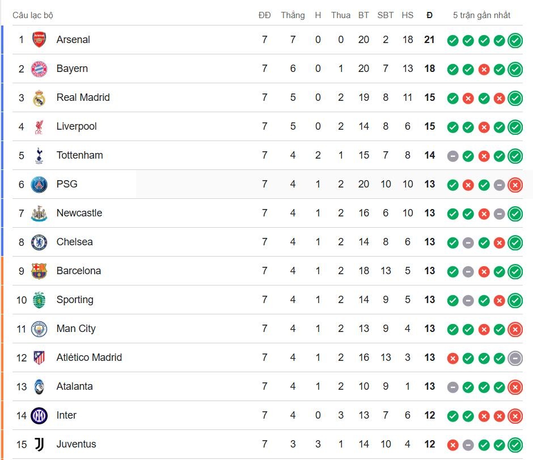Click the Arsenal club crest
Screen dimensions: 533x460
point(38,40)
